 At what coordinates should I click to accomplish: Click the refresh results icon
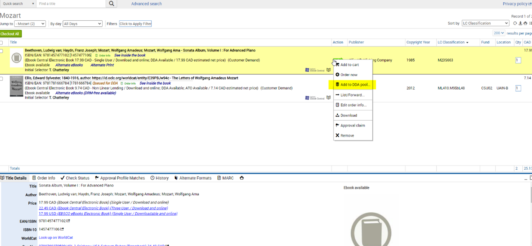point(515,23)
